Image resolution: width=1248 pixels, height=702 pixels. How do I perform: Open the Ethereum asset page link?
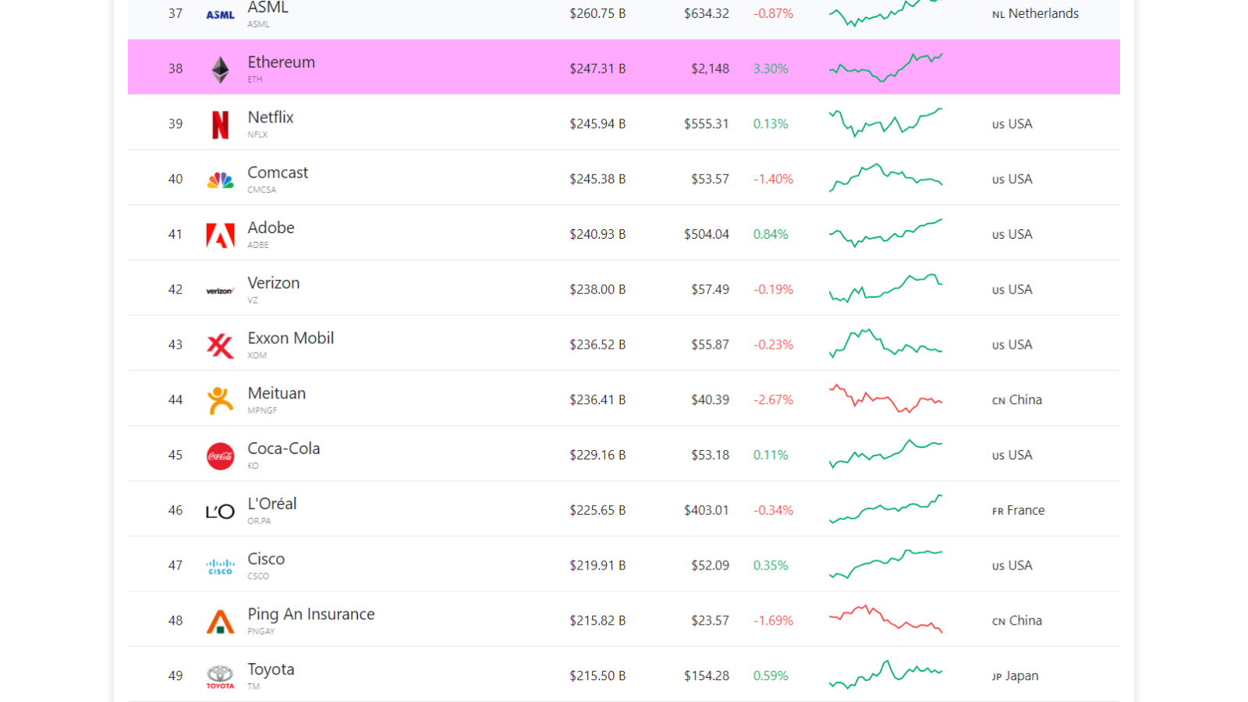[282, 62]
